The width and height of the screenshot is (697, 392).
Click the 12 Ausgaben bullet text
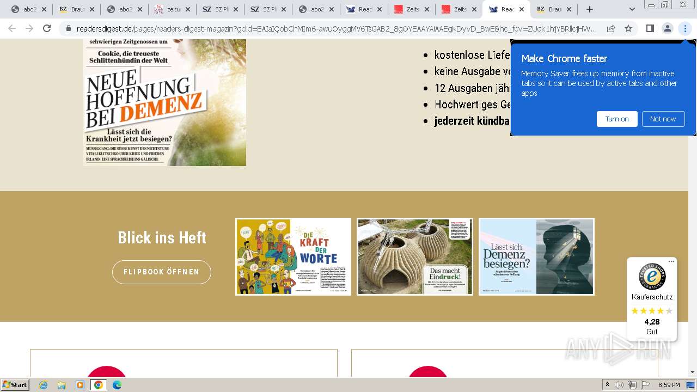point(472,88)
